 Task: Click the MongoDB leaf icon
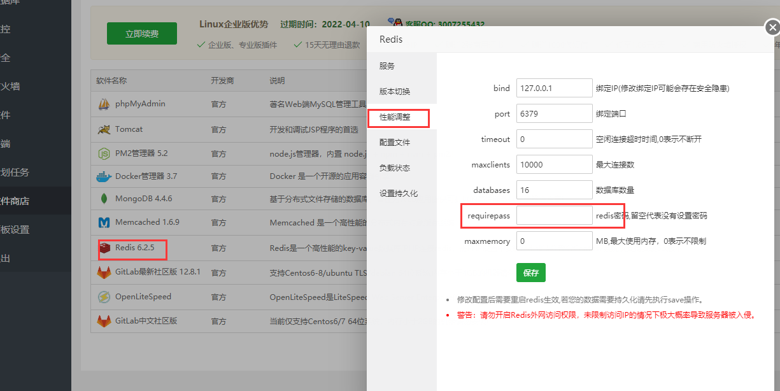pyautogui.click(x=104, y=199)
